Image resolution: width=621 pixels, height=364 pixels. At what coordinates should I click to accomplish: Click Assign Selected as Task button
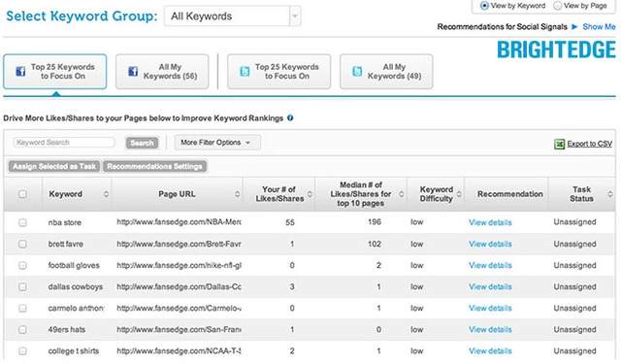54,166
